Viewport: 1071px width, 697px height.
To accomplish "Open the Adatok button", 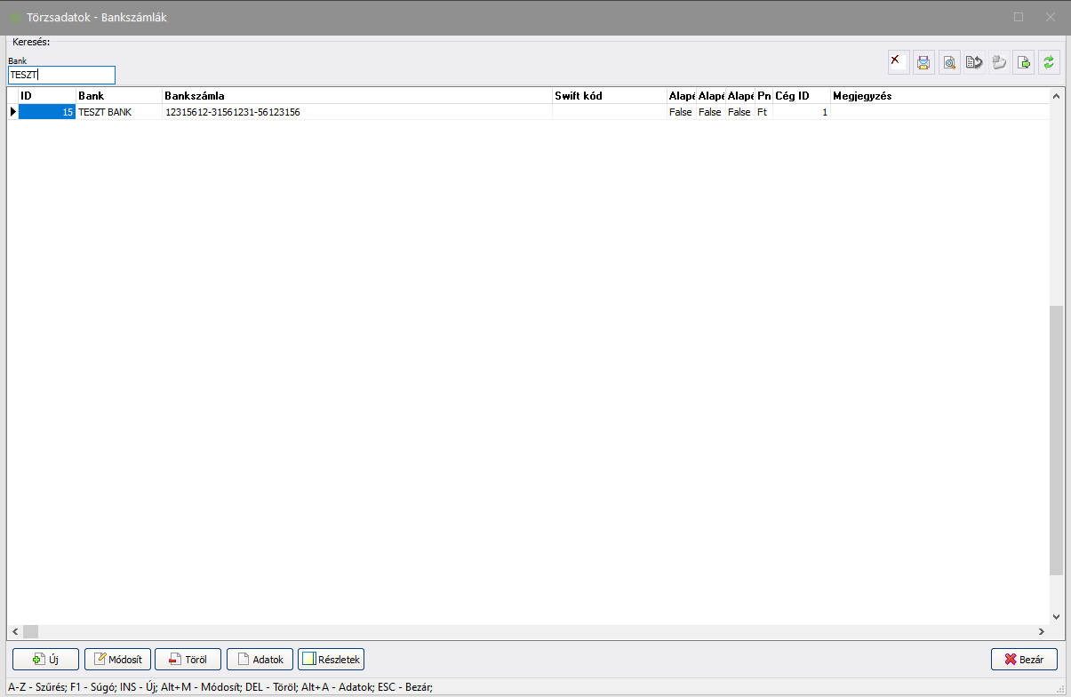I will click(260, 660).
